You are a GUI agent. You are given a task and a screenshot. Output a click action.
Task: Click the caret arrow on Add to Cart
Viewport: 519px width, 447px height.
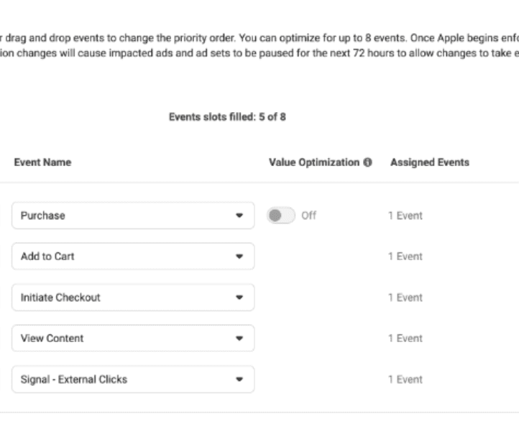coord(239,257)
